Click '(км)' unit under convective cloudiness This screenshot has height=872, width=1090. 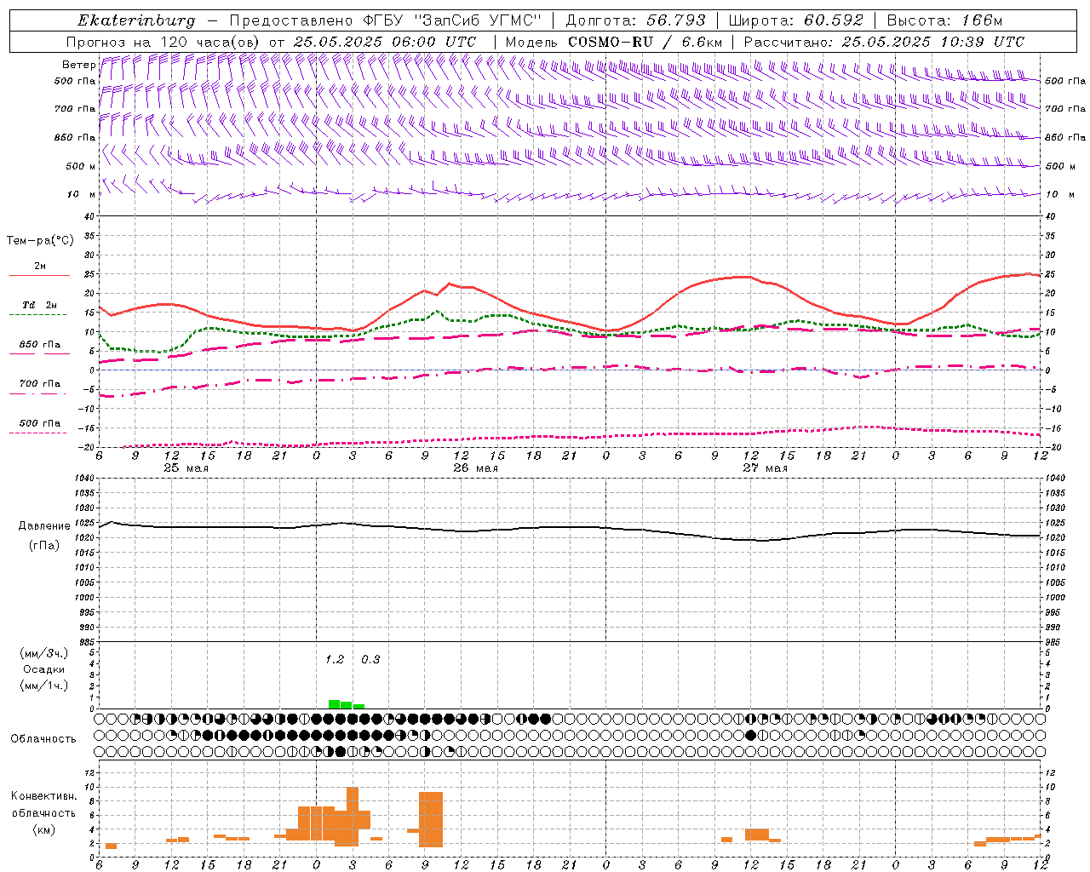tap(43, 829)
